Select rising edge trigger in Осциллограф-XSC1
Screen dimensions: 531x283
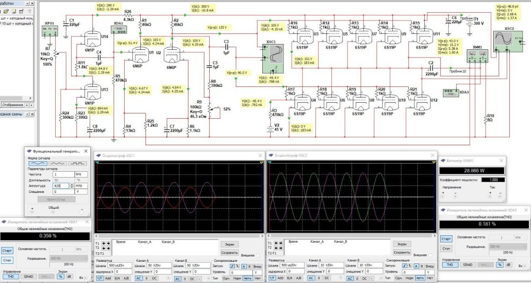click(x=232, y=266)
